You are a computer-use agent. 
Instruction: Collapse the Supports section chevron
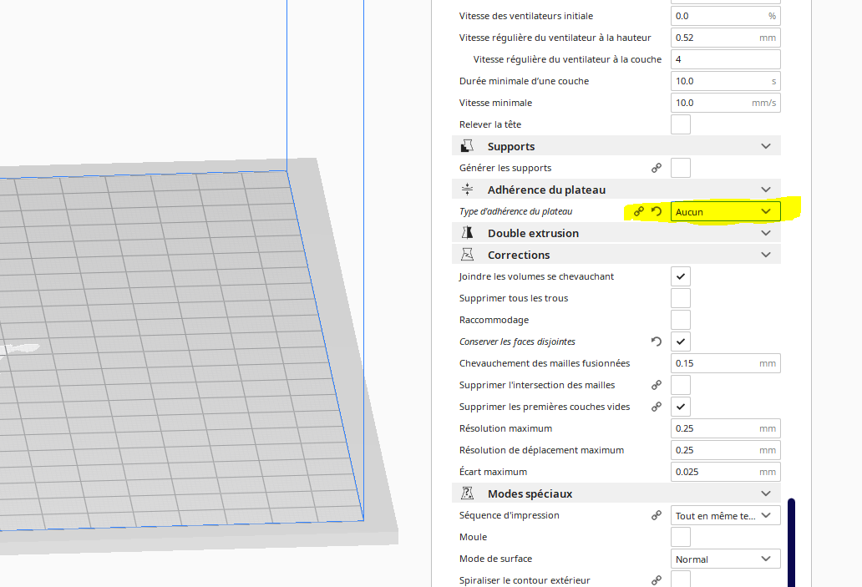[x=766, y=146]
